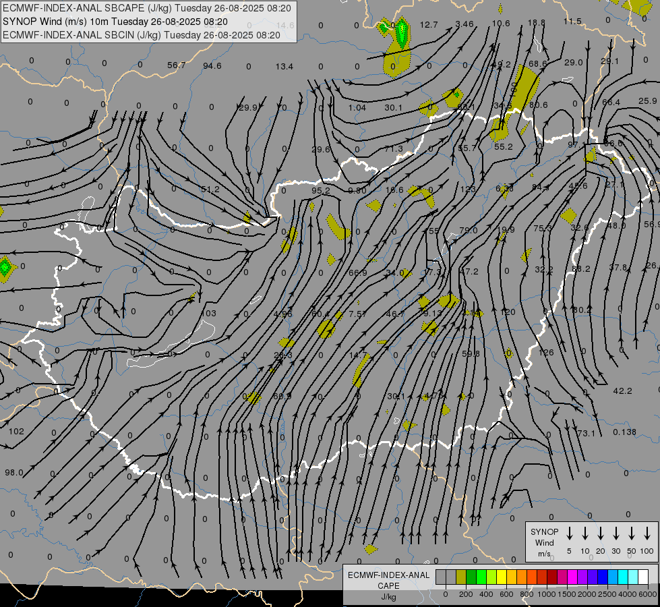Click the value '56.7' on the map
660x607 pixels.
(177, 65)
